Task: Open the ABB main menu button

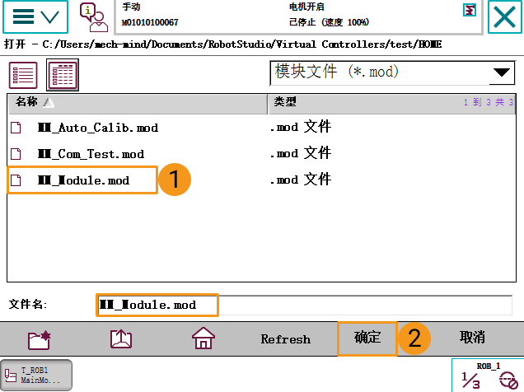Action: (35, 16)
